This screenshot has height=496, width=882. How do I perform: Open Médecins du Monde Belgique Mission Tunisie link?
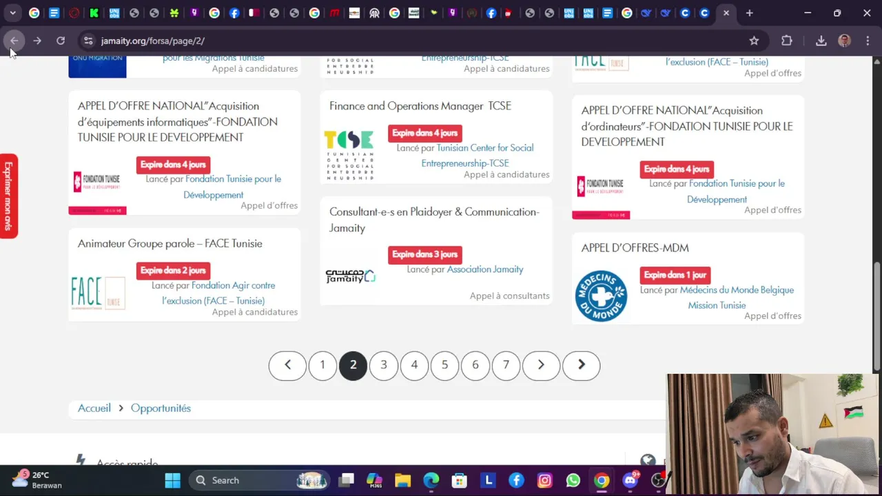tap(736, 298)
